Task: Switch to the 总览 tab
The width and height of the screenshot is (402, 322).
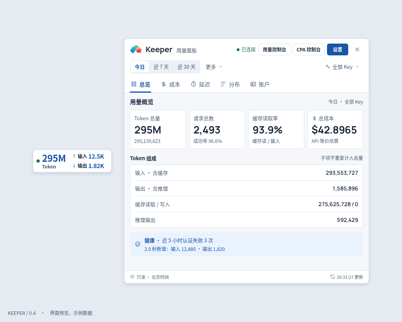Action: pos(141,84)
